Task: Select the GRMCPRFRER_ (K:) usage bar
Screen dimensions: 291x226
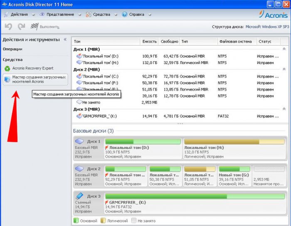Action: tap(195, 197)
